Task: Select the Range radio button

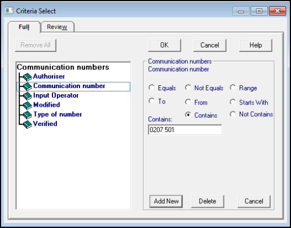Action: (x=233, y=87)
